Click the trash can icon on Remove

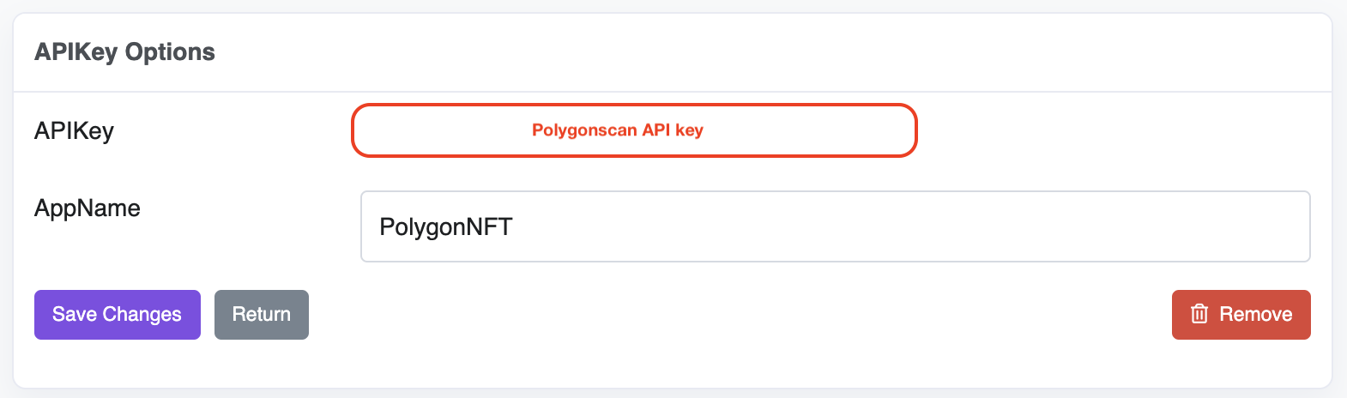pyautogui.click(x=1199, y=314)
